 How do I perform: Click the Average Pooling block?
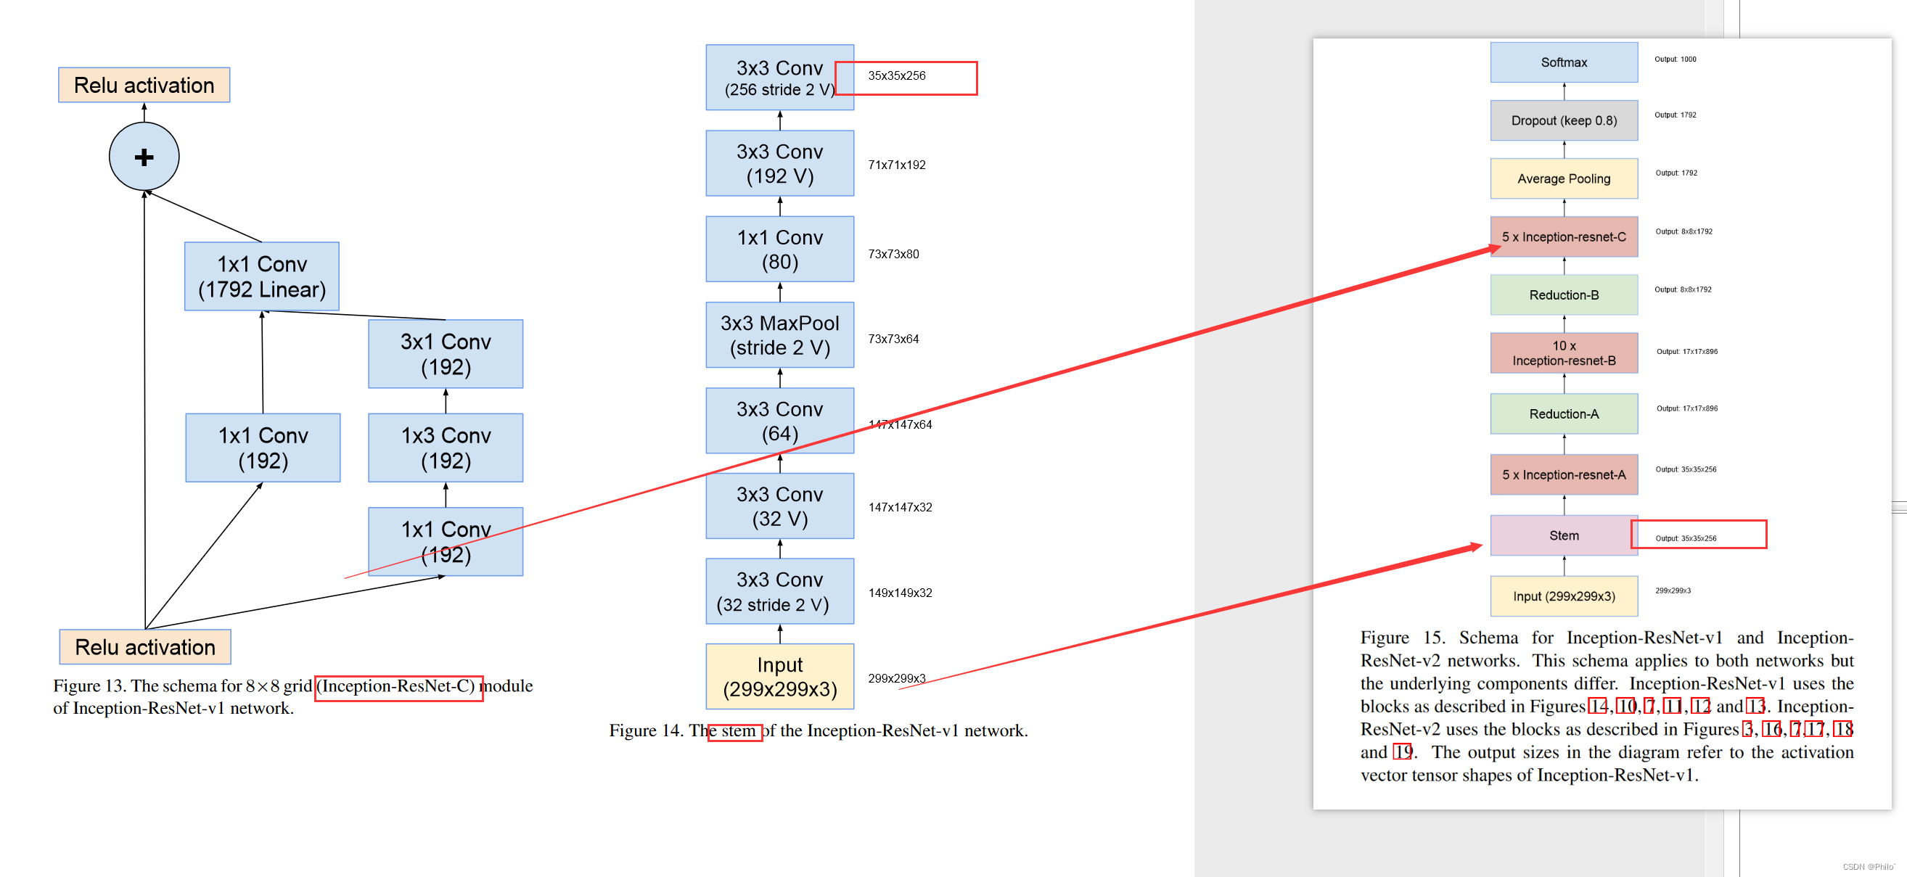point(1564,178)
